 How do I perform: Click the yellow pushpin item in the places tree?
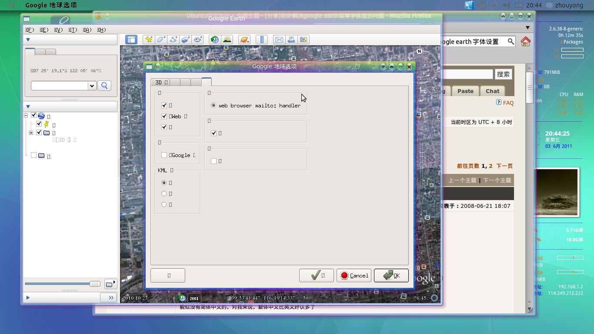point(46,124)
